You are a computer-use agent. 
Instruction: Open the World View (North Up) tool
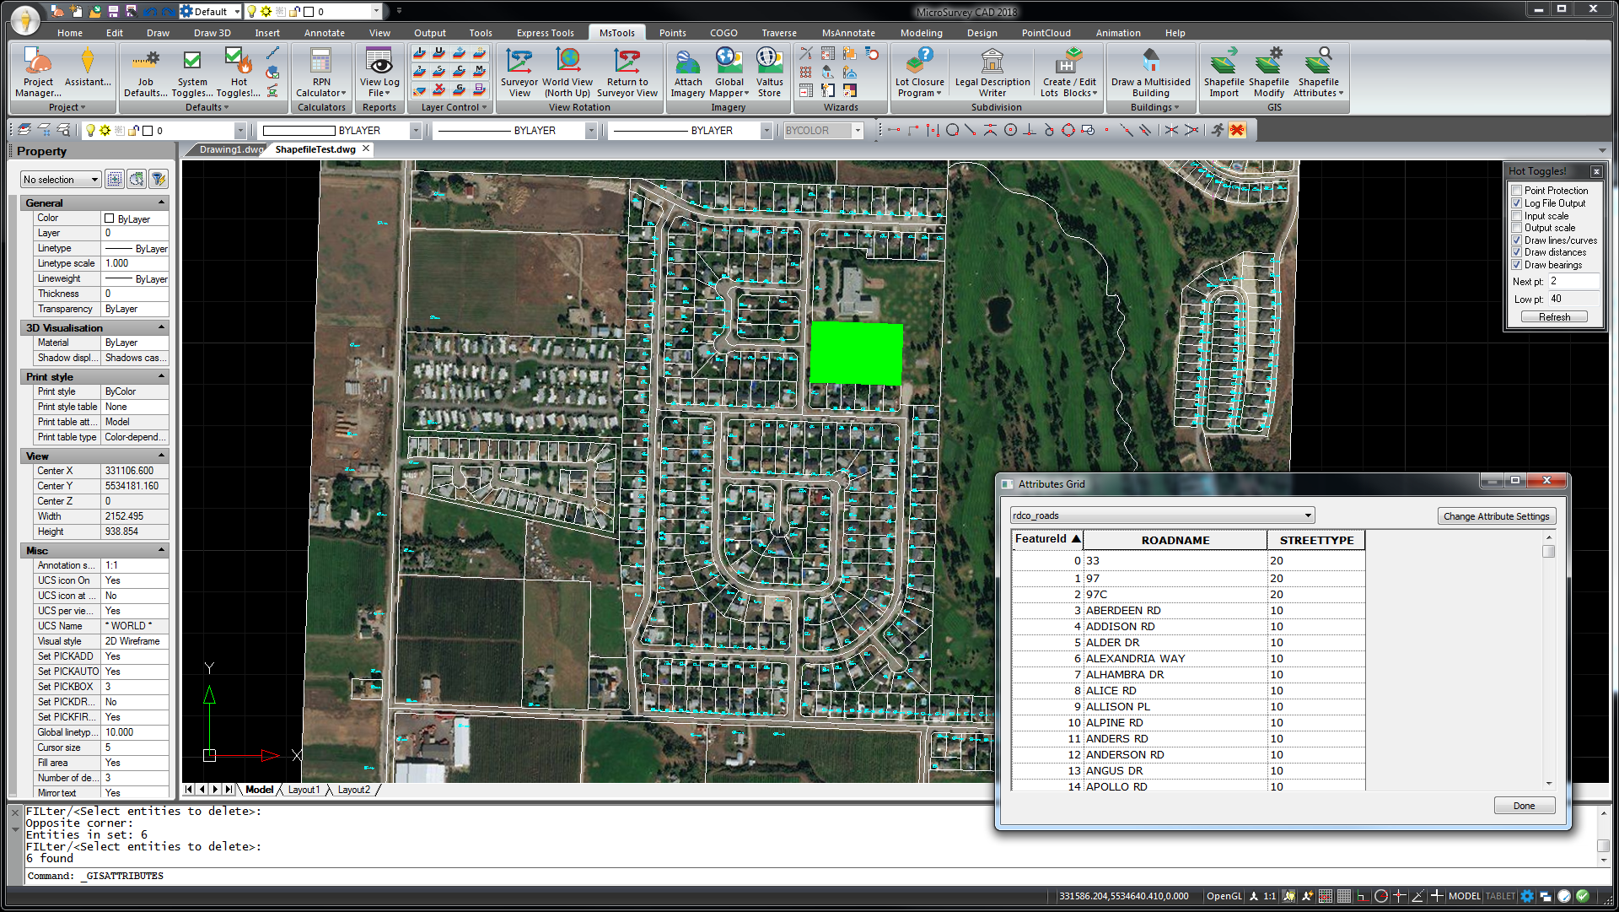pyautogui.click(x=567, y=72)
